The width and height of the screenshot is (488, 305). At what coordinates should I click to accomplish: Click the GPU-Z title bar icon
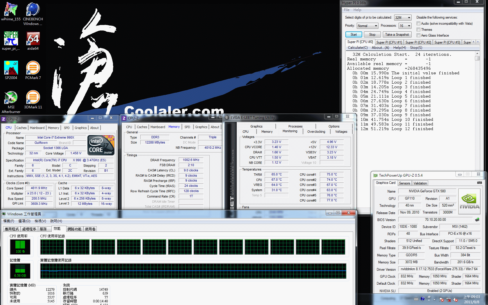375,175
